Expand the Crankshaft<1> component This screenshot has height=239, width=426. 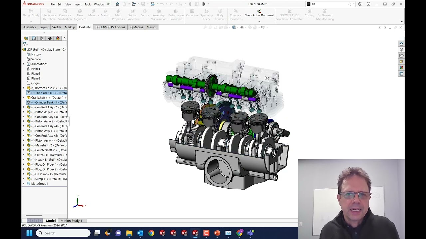(x=24, y=98)
